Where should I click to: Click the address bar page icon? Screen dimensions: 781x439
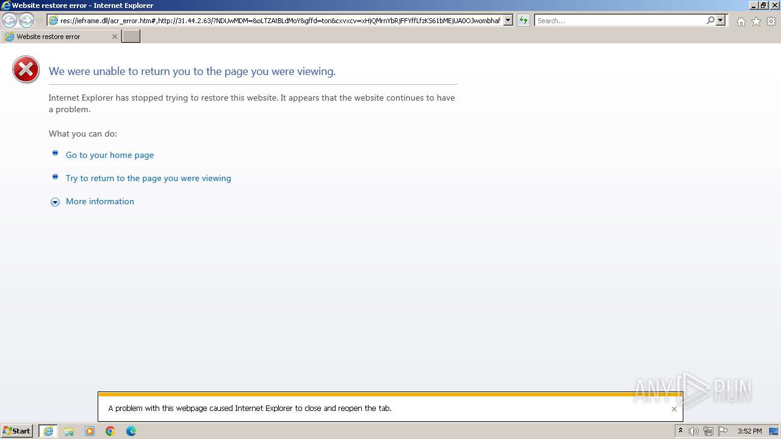(53, 21)
